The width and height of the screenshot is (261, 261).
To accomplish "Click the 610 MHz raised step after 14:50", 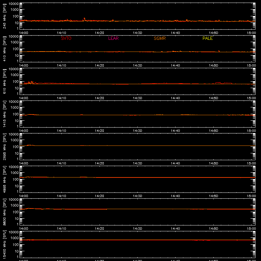I will (x=218, y=83).
